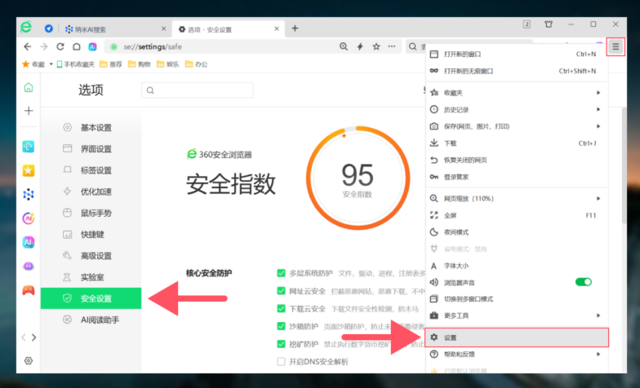Select 打开新的无痕窗口 menu item
This screenshot has height=388, width=640.
tap(517, 71)
